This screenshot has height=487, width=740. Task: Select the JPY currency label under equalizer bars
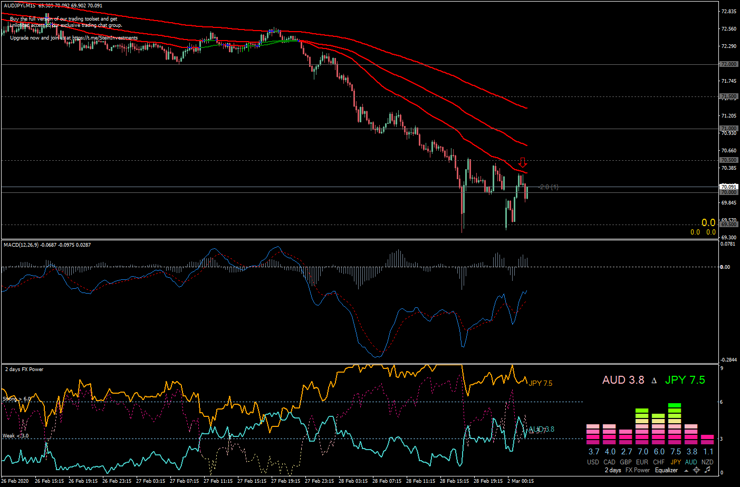tap(676, 462)
